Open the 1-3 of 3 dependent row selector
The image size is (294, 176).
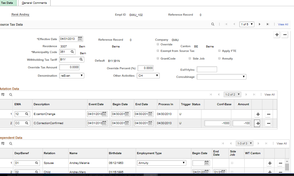(245, 144)
